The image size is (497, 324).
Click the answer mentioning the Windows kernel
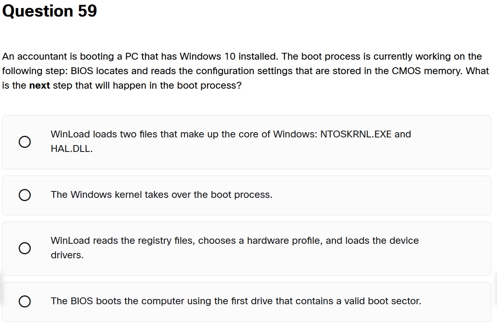pos(162,195)
